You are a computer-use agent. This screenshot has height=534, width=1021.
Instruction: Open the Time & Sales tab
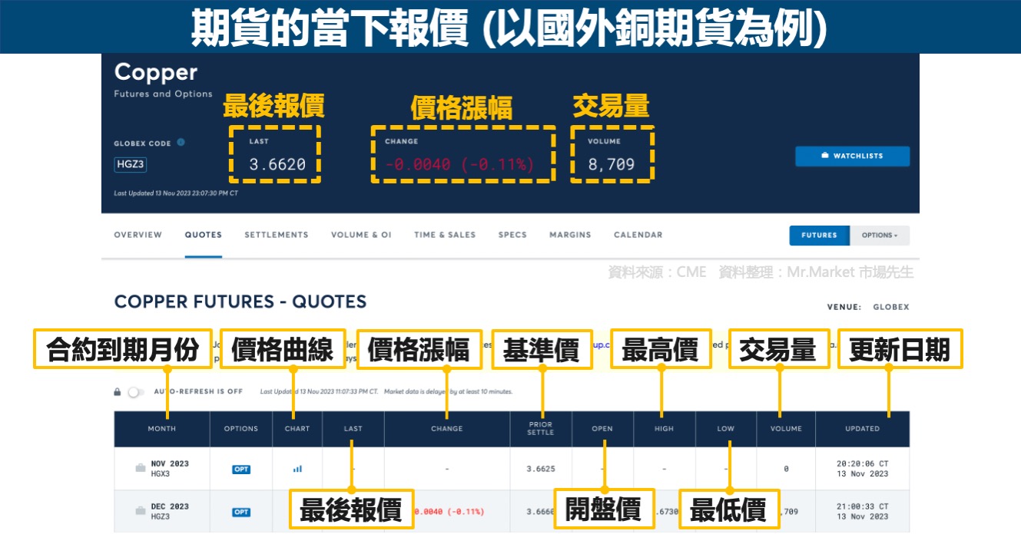click(x=445, y=235)
